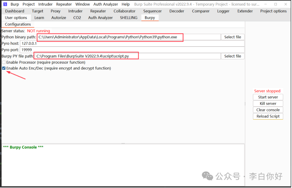Switch to the Sequencer tab
This screenshot has width=292, height=188.
pyautogui.click(x=152, y=11)
